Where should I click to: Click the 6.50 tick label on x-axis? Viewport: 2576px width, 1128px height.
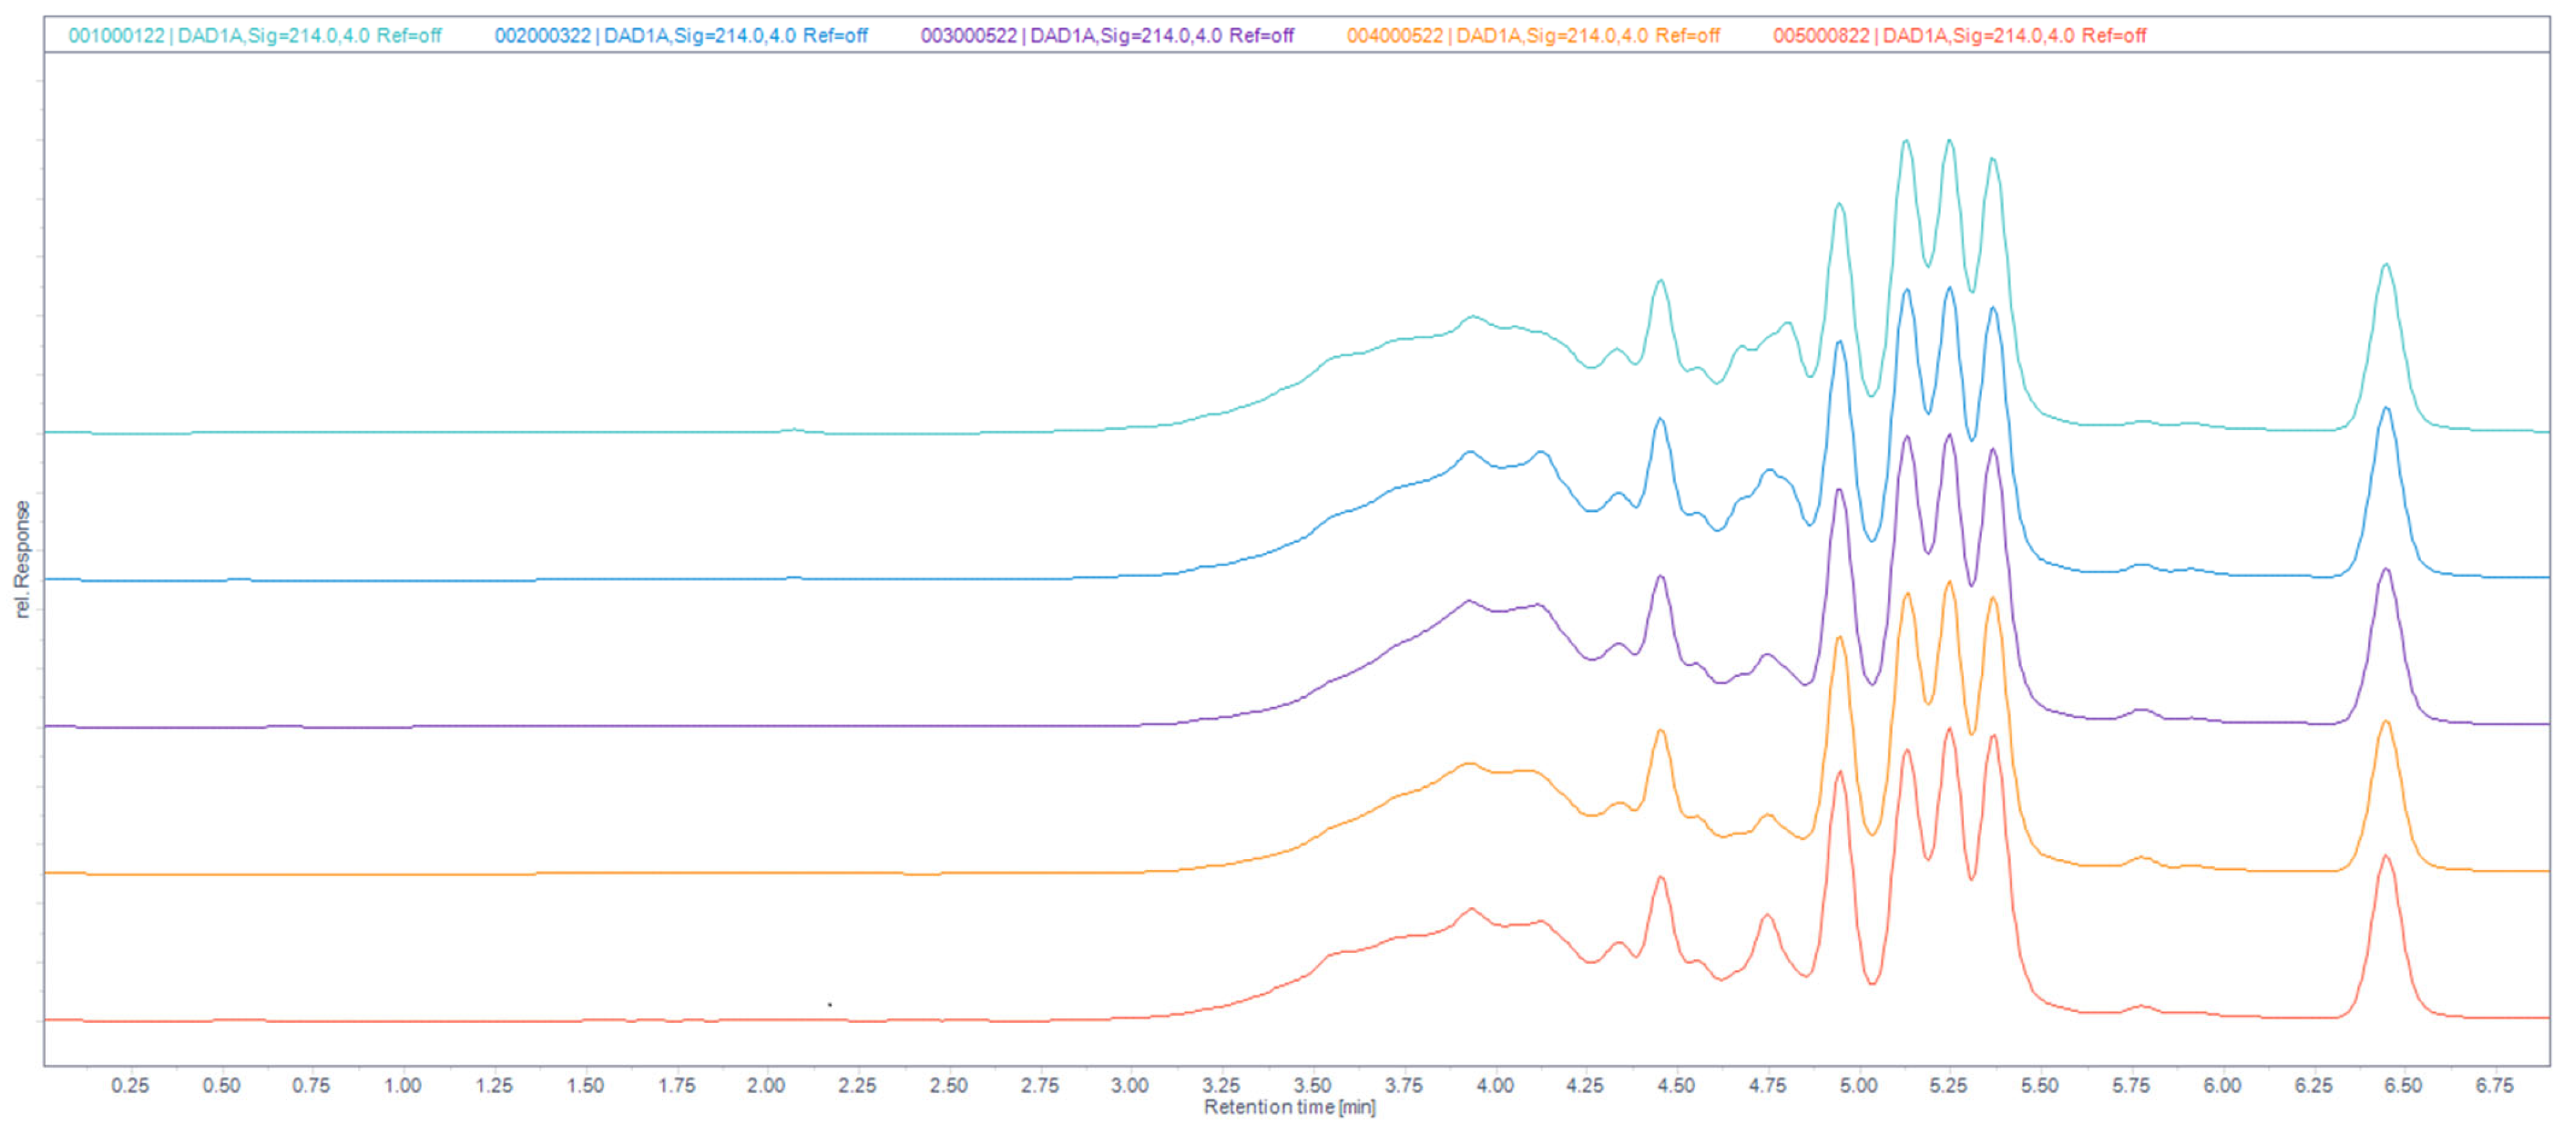[x=2403, y=1085]
